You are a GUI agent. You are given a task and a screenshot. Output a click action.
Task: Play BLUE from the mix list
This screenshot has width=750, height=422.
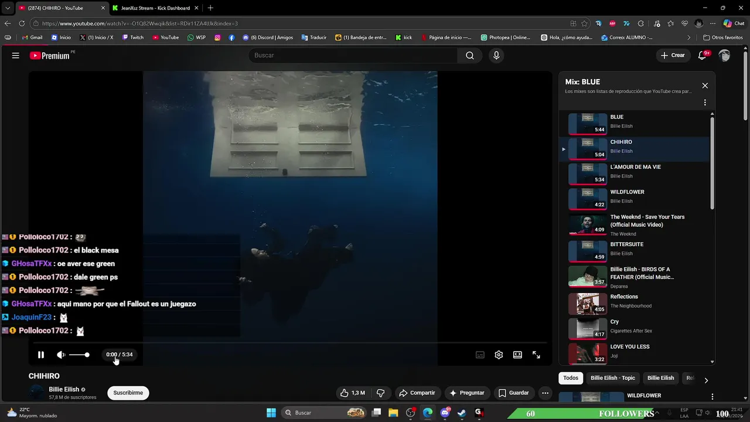pyautogui.click(x=636, y=124)
